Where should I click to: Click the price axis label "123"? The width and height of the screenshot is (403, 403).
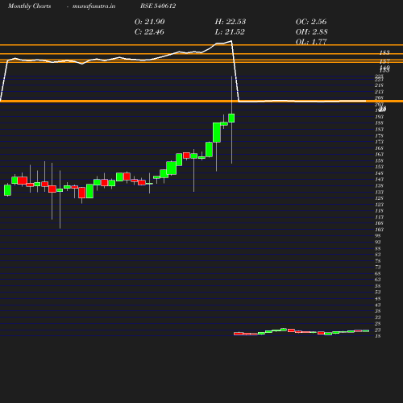click(379, 205)
